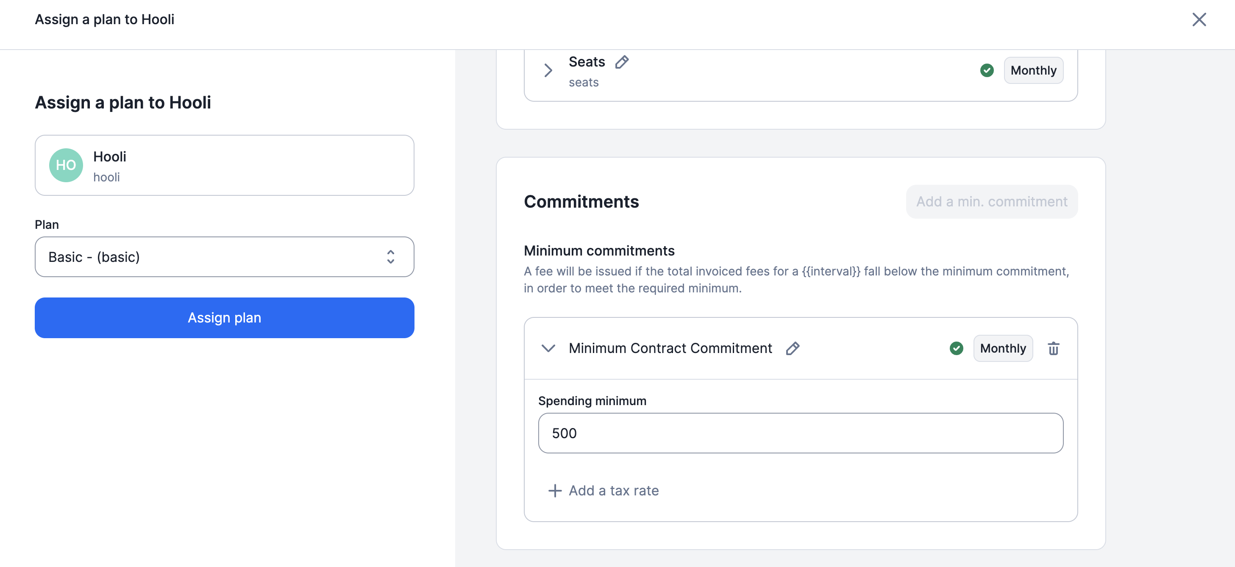Click the Monthly badge on commitment row
The width and height of the screenshot is (1235, 567).
pos(1002,348)
